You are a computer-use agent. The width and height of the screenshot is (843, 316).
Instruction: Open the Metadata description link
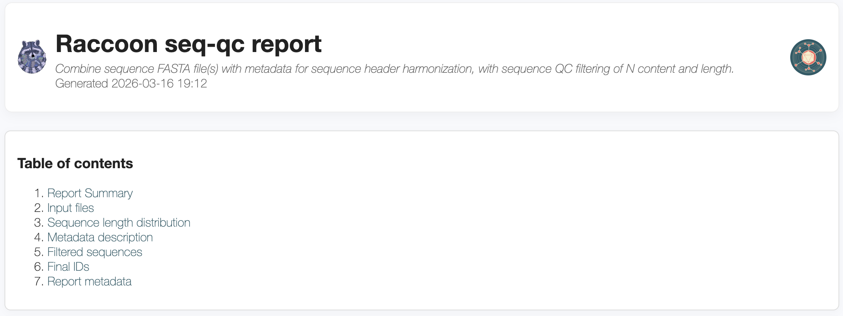click(100, 237)
